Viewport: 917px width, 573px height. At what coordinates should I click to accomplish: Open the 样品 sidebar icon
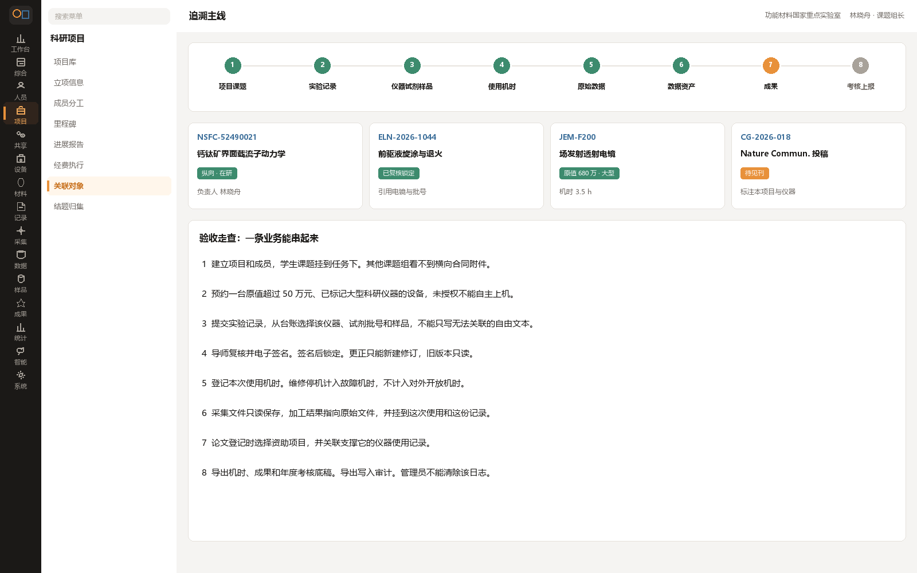(x=21, y=284)
